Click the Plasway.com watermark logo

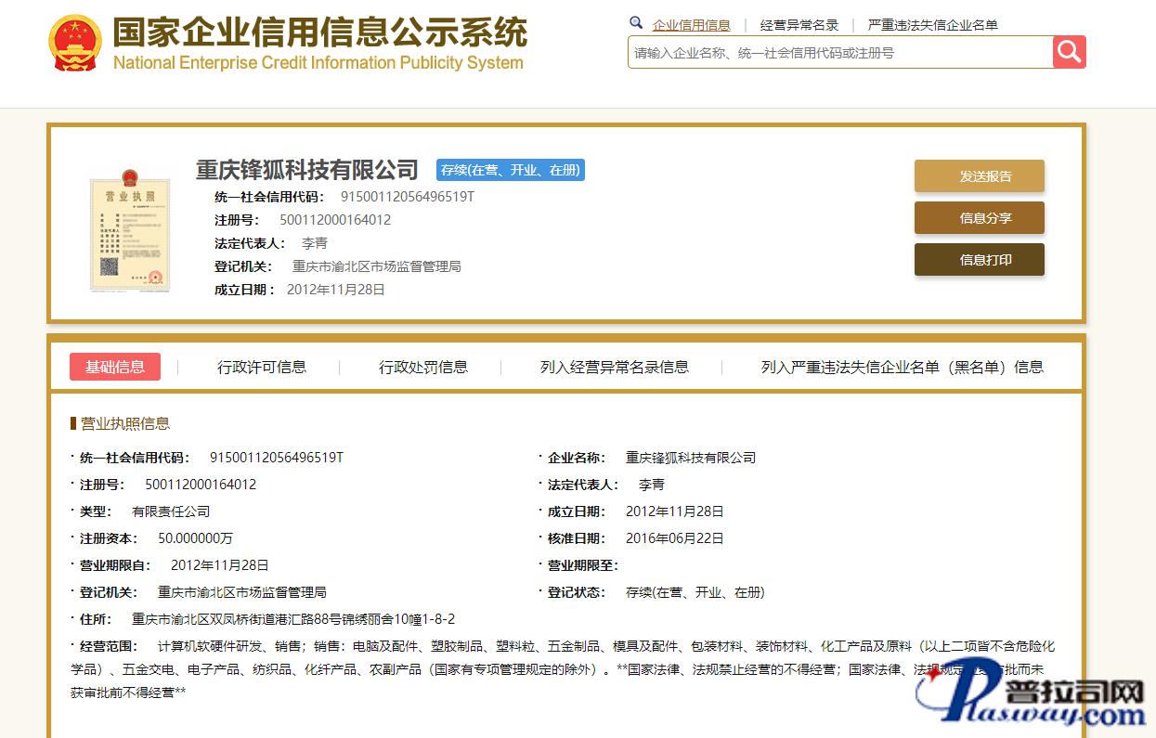click(x=1029, y=696)
